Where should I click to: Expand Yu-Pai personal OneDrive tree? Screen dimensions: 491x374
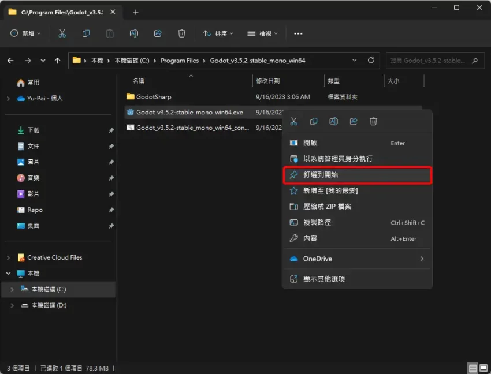9,98
